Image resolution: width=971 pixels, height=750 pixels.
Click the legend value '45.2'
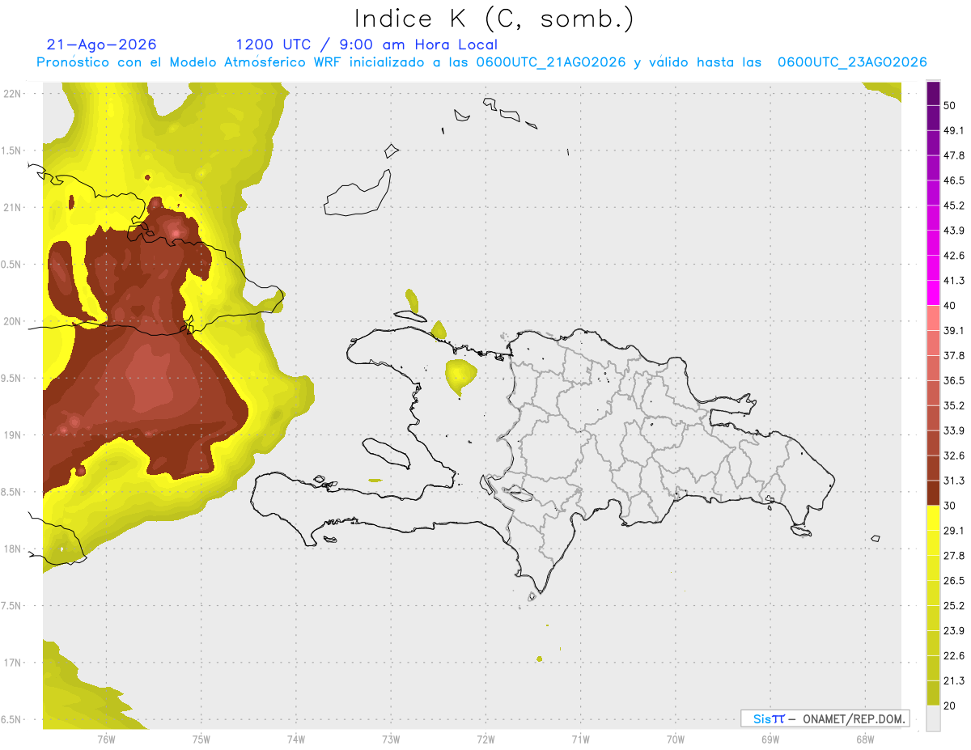tap(954, 206)
